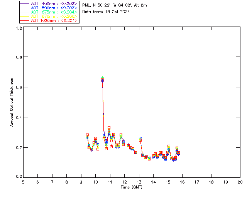This screenshot has height=197, width=247.
Task: Click the 'Time (GMT)' x-axis label
Action: 131,187
